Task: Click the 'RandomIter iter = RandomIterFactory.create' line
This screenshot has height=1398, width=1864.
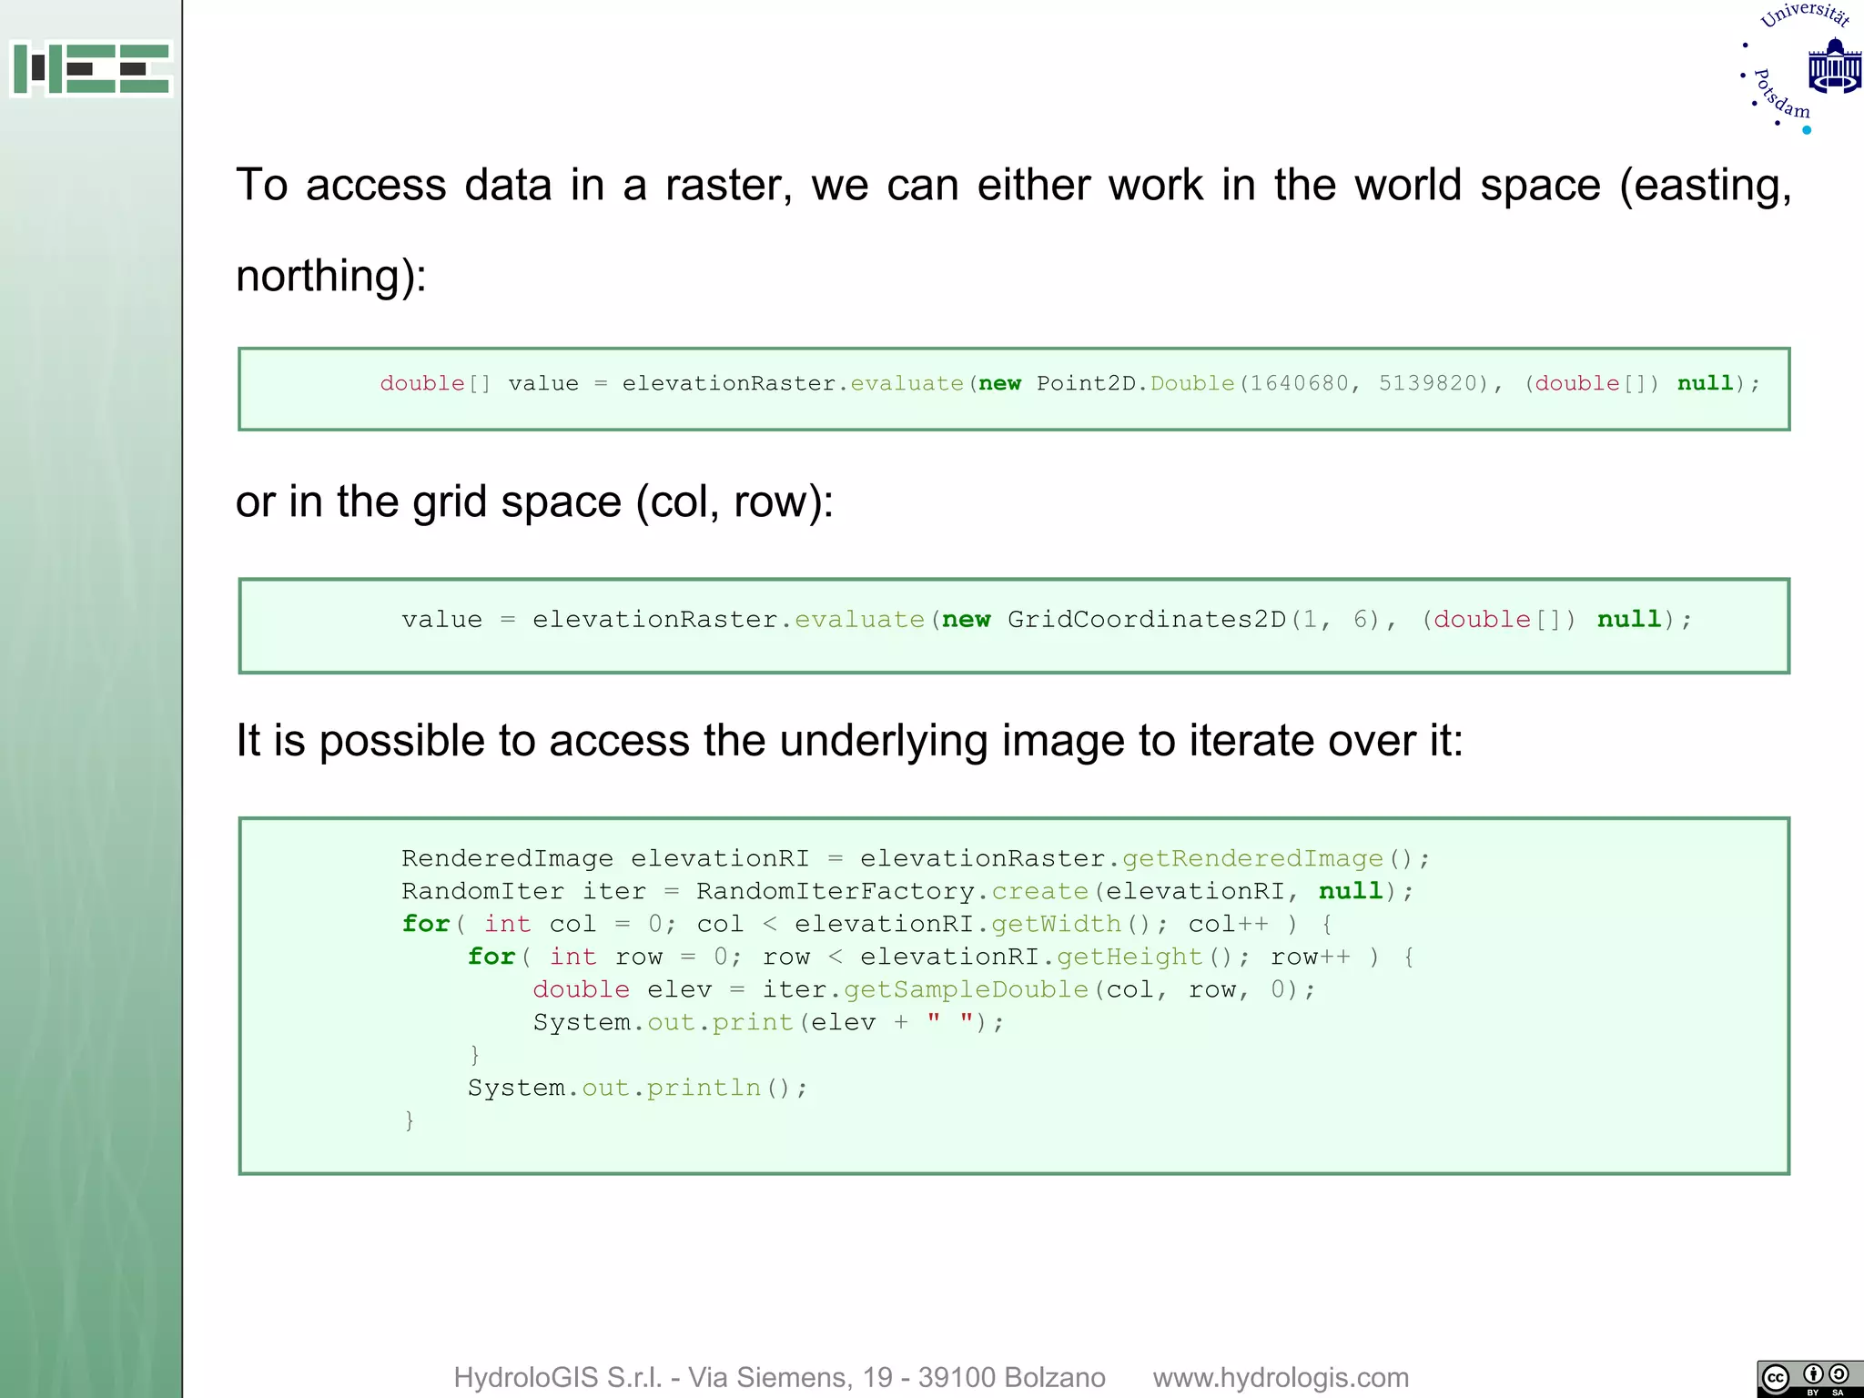Action: tap(907, 891)
